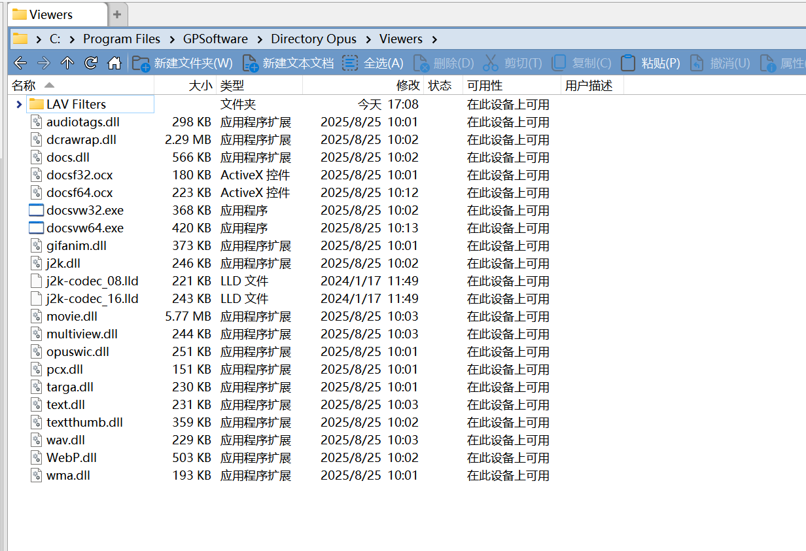Select all files using 全选(A)

pyautogui.click(x=373, y=63)
